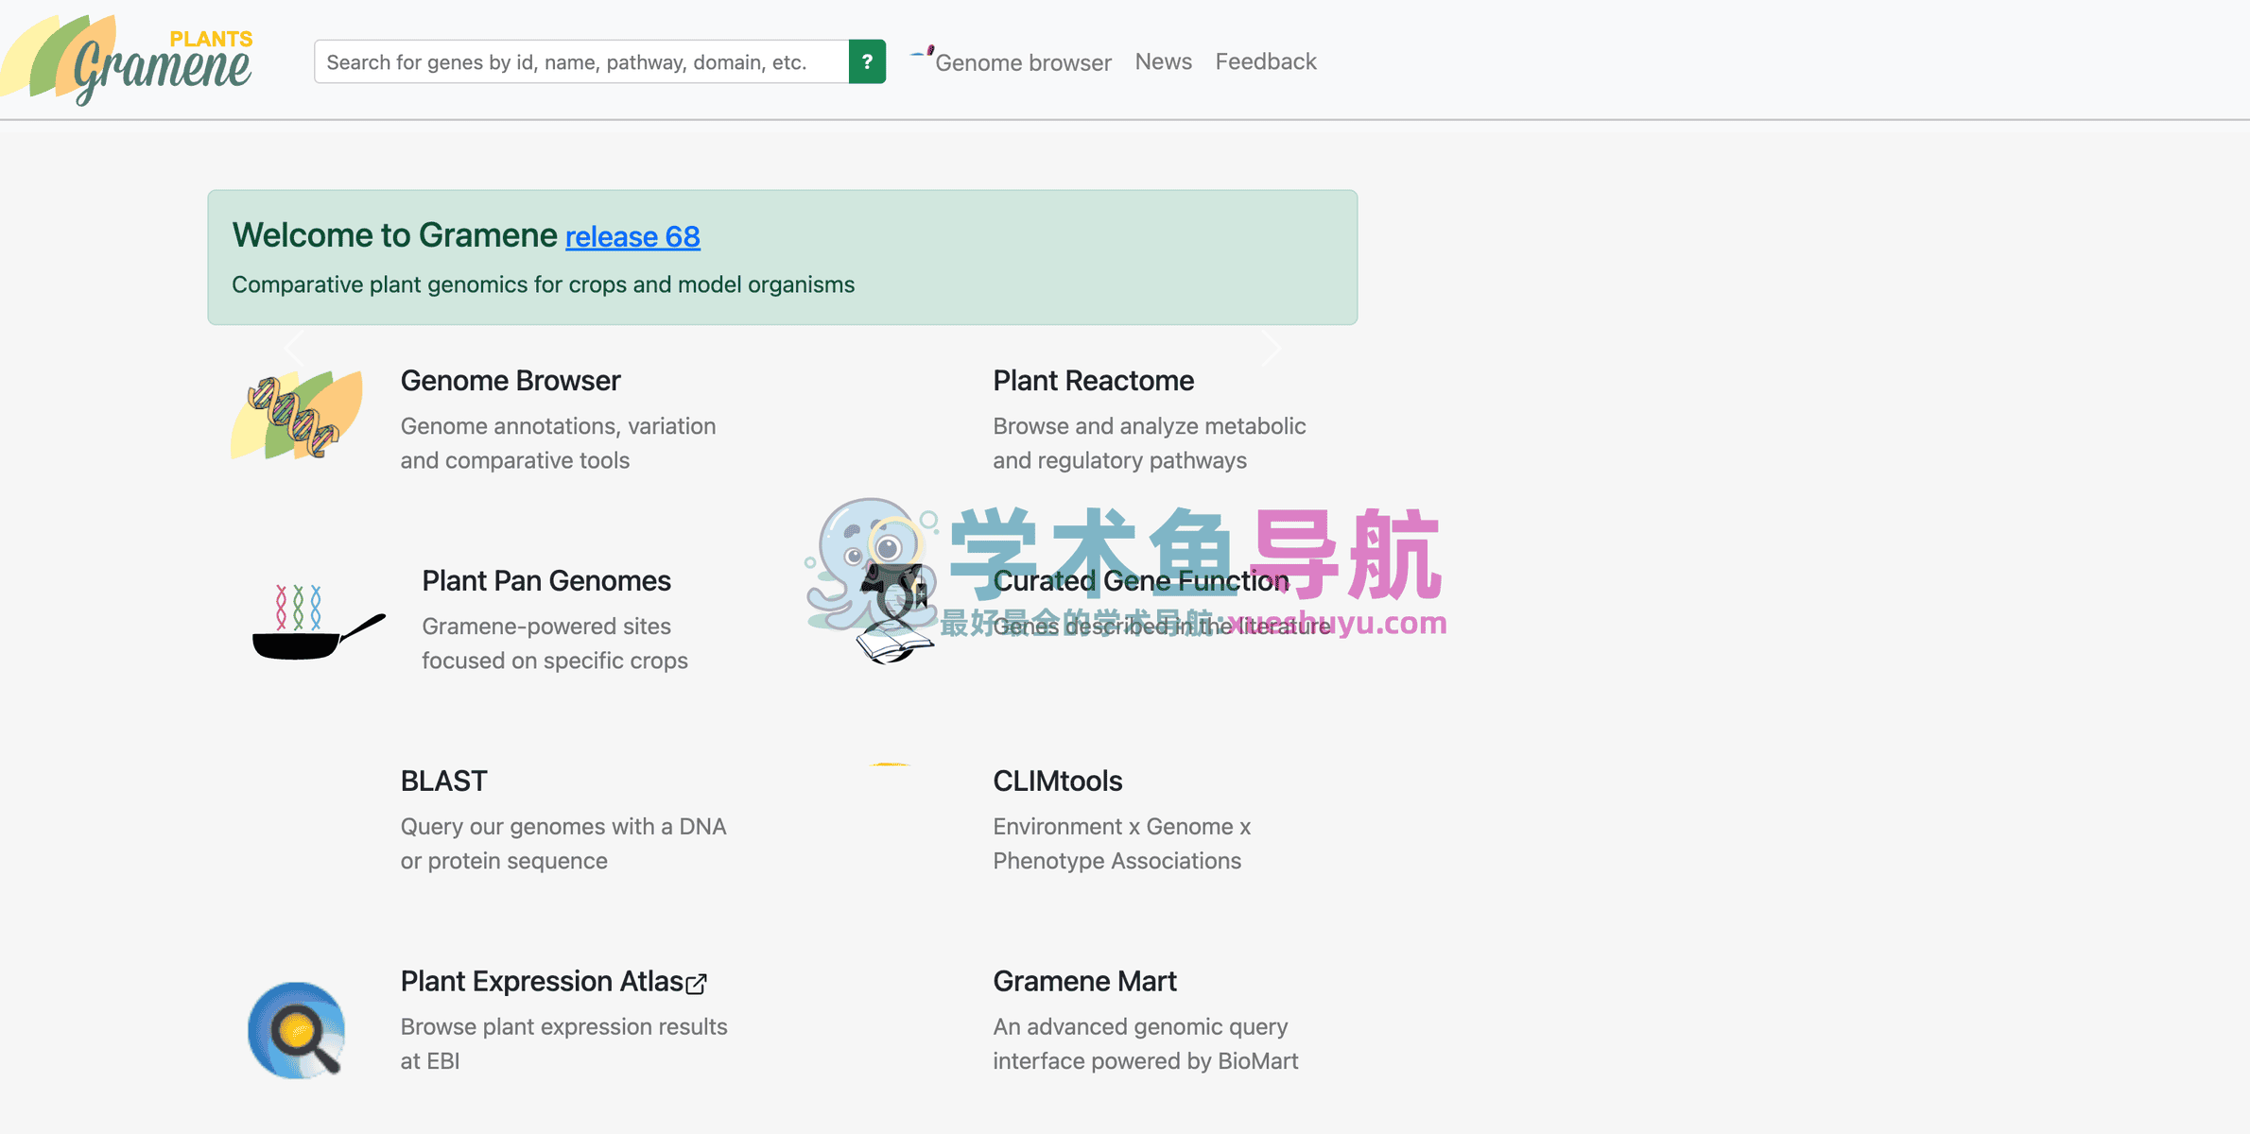Open the Gramene Mart heading link

pos(1084,981)
